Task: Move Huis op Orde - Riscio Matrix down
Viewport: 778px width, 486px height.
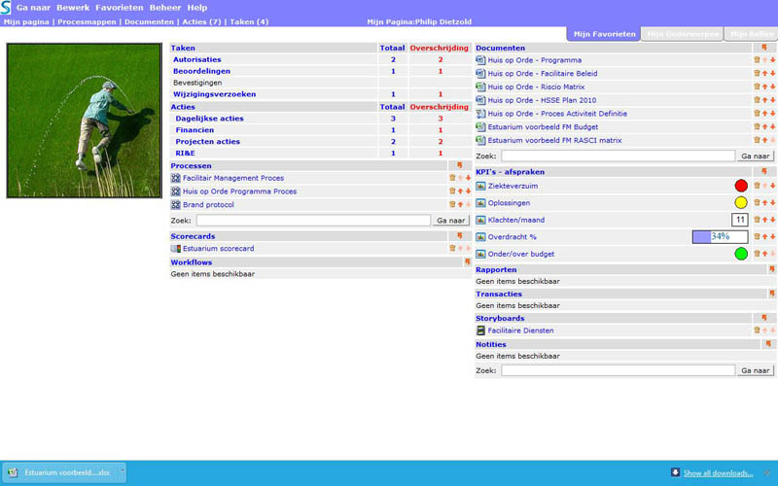Action: pos(772,87)
